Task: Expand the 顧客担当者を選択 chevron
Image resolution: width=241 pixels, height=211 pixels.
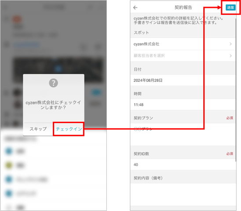Action: [230, 56]
